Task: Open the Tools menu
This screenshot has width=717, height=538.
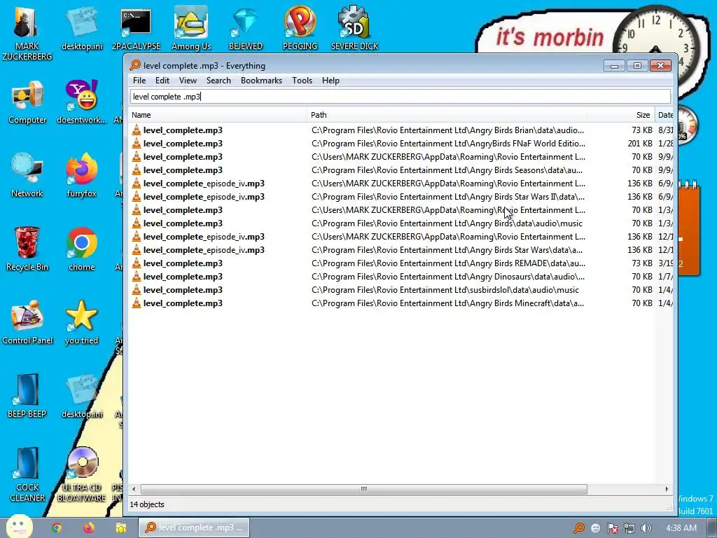Action: click(302, 81)
